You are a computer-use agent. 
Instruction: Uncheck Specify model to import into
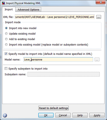6,54
